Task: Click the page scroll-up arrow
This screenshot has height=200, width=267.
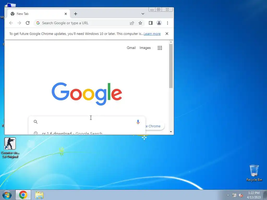Action: click(x=171, y=42)
